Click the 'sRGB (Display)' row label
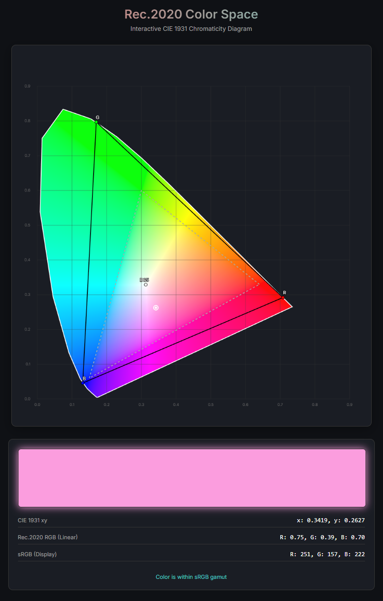 click(x=37, y=554)
